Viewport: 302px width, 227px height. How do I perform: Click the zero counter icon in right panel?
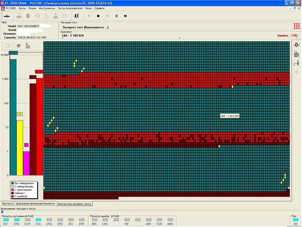pos(296,45)
